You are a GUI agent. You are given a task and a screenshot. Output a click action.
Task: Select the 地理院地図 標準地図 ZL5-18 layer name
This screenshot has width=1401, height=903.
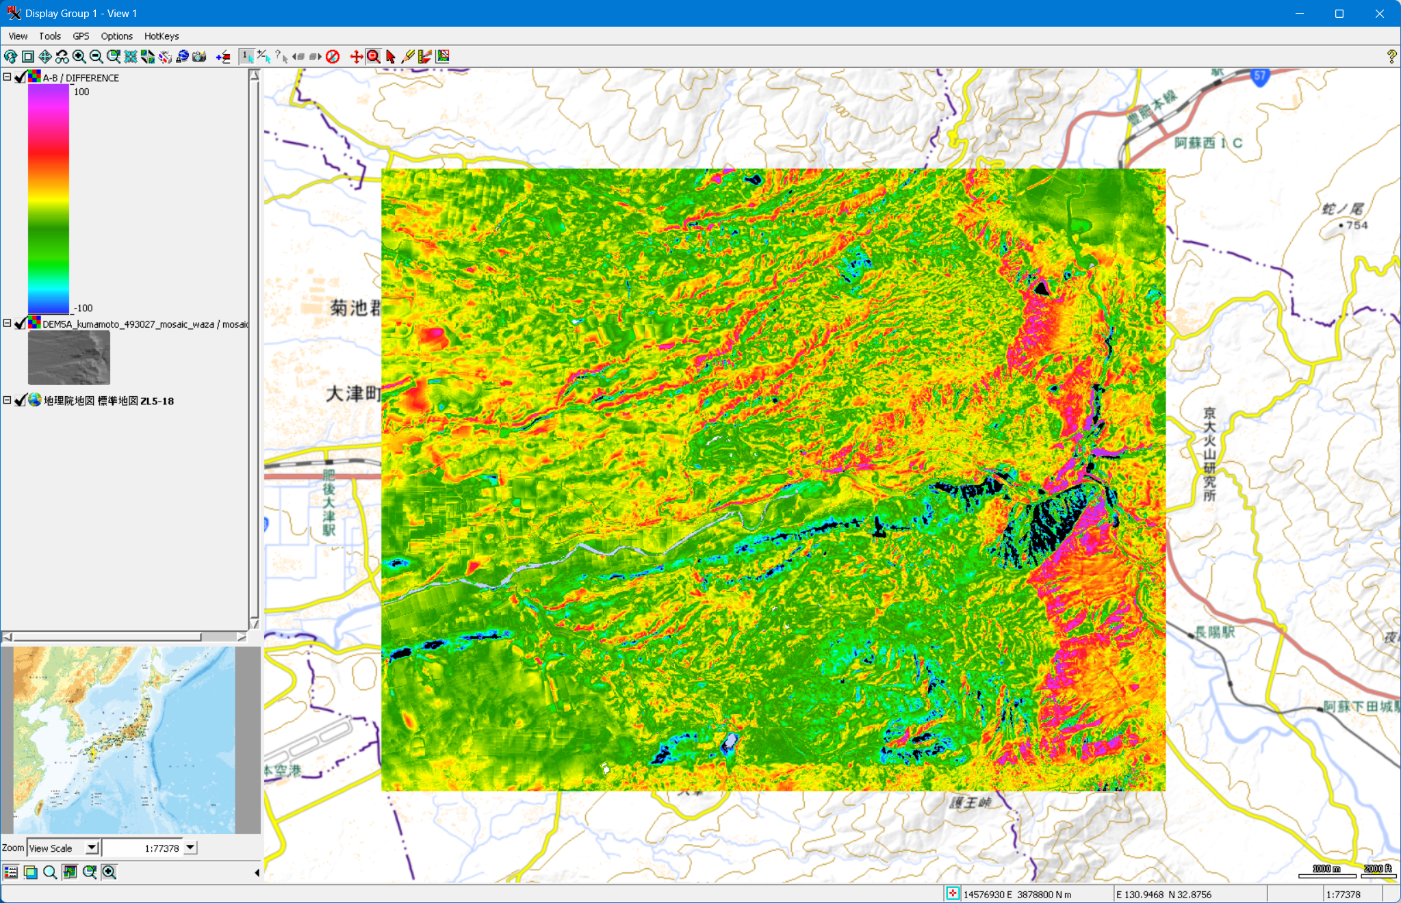click(x=109, y=401)
